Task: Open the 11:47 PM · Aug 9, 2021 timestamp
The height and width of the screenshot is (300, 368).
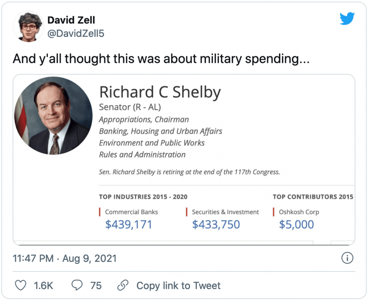Action: pos(64,258)
